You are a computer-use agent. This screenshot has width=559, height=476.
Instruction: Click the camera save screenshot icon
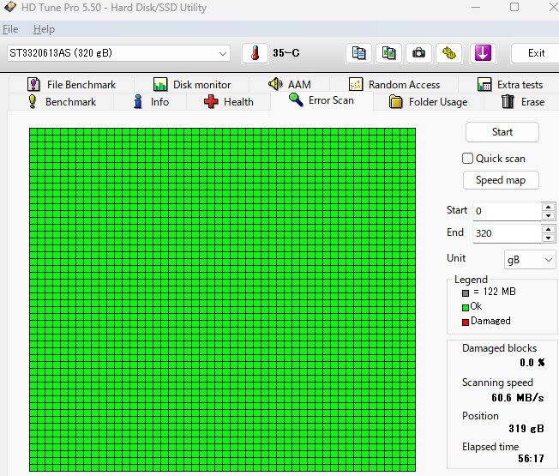pyautogui.click(x=418, y=53)
